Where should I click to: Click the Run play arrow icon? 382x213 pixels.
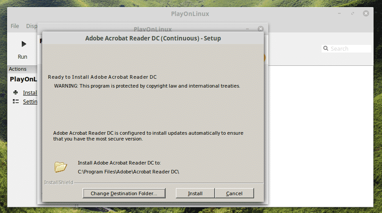click(24, 44)
